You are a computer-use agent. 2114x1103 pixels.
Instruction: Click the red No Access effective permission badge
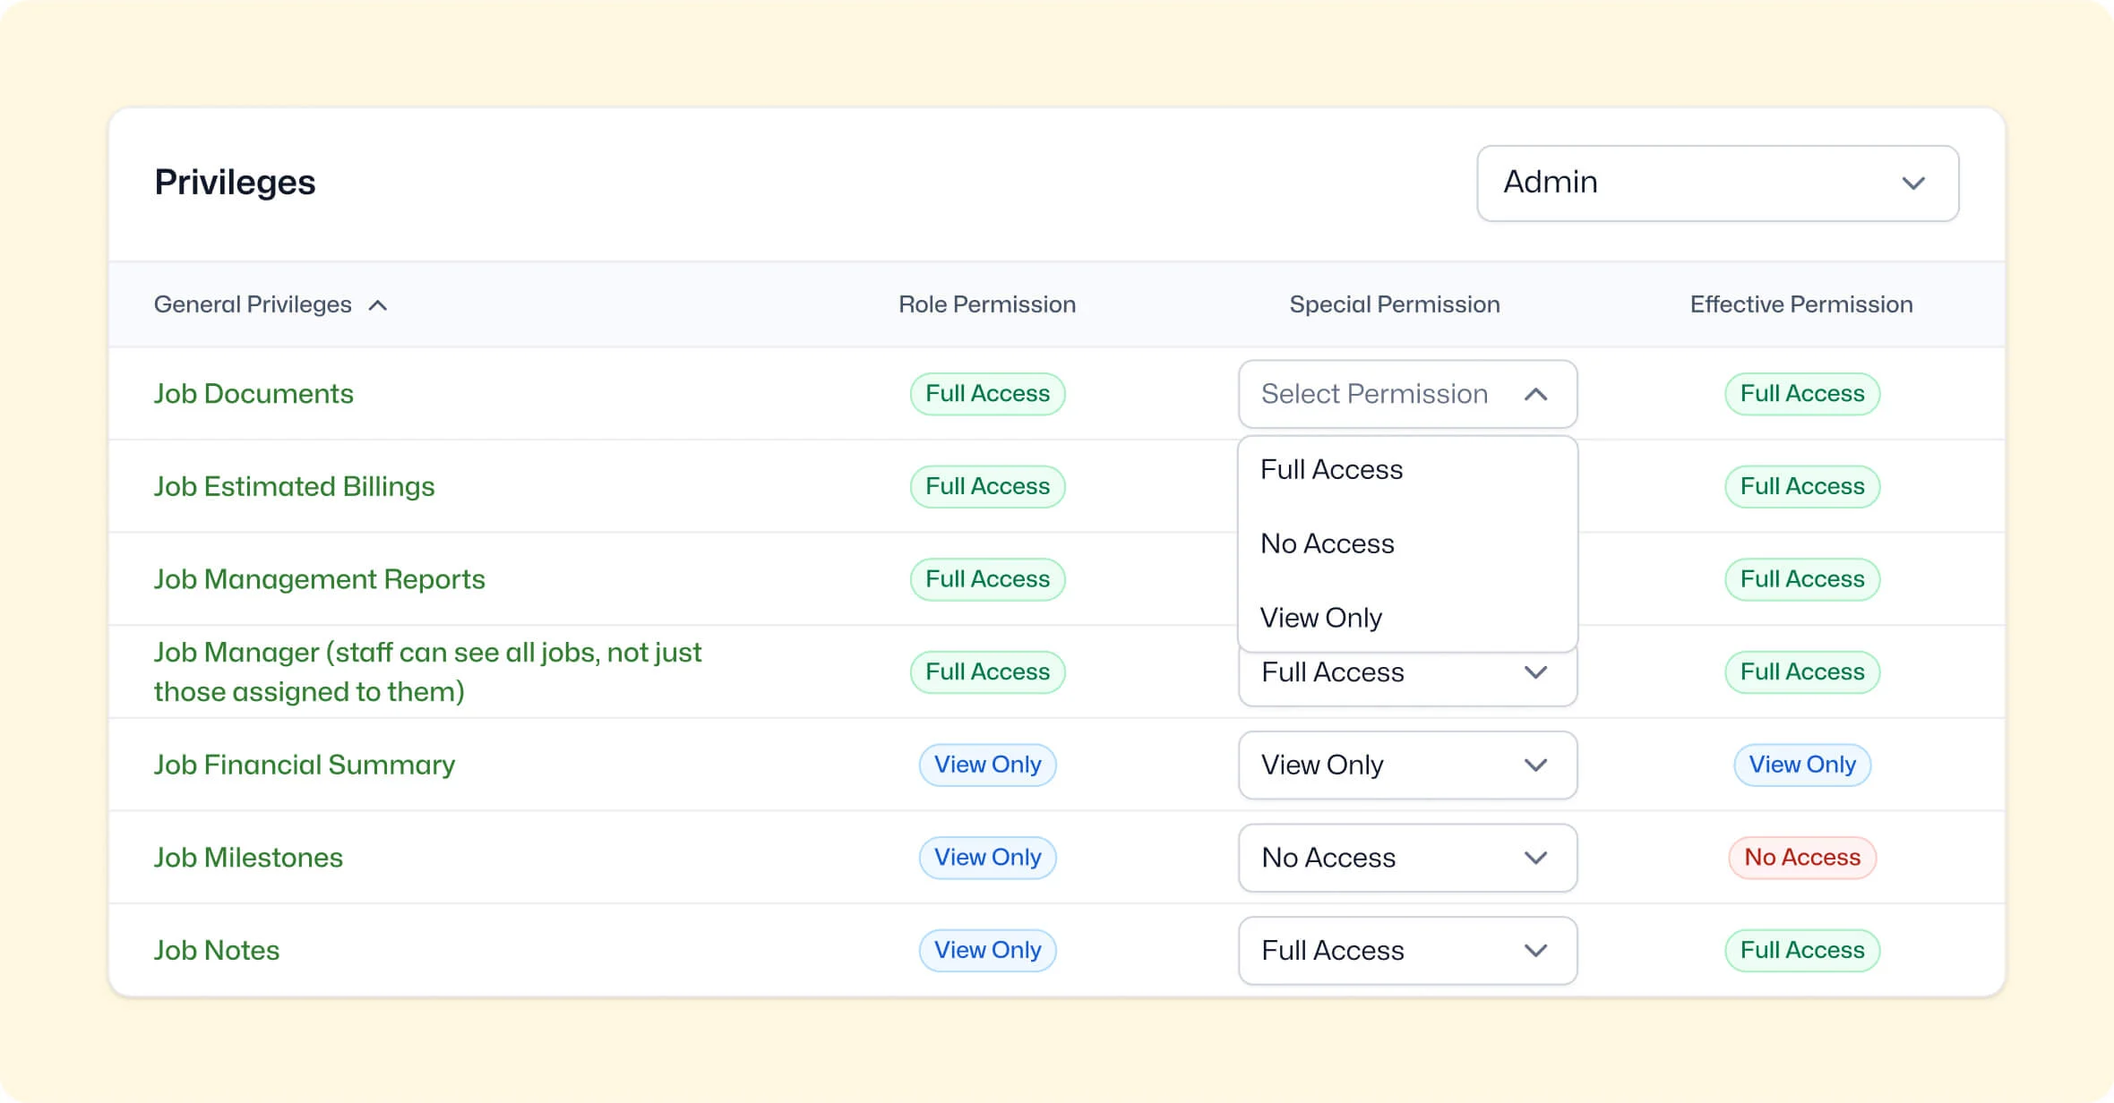[x=1802, y=858]
